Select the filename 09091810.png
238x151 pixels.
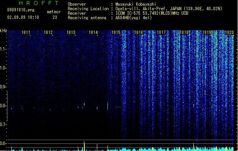click(x=21, y=10)
